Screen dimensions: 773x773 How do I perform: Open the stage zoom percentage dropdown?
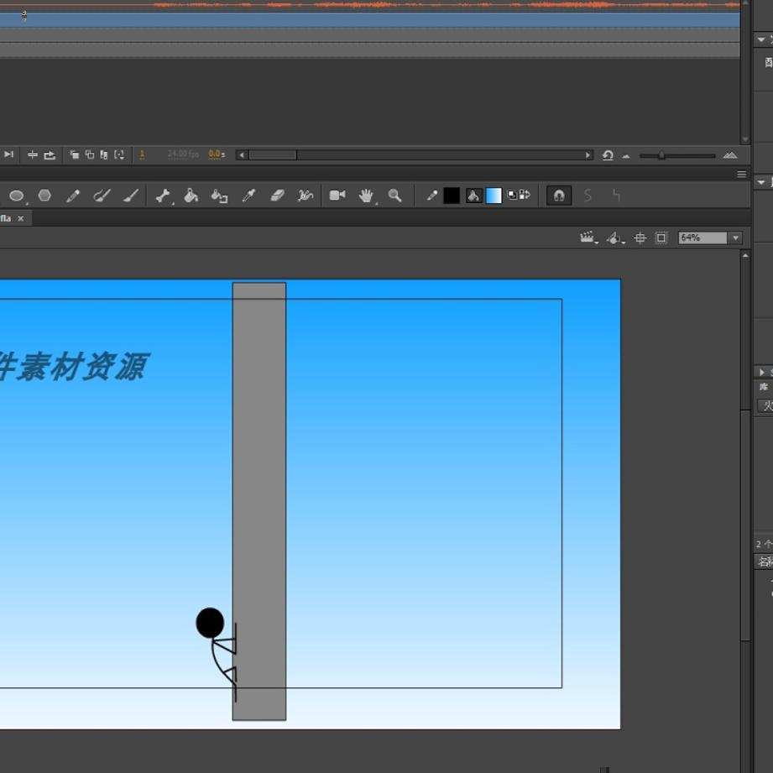click(735, 238)
